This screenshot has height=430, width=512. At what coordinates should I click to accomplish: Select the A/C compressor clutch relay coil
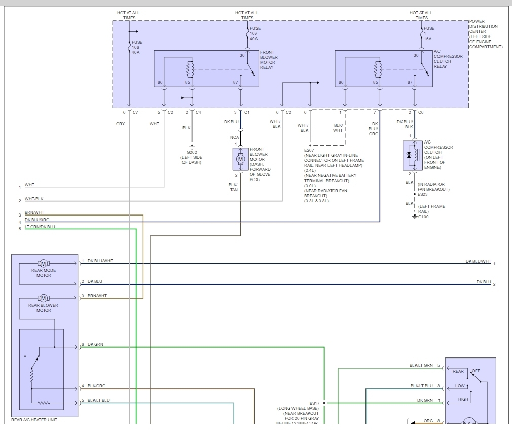coord(378,68)
